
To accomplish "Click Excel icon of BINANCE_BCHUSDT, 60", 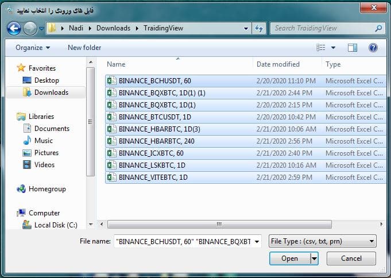I will [x=111, y=81].
